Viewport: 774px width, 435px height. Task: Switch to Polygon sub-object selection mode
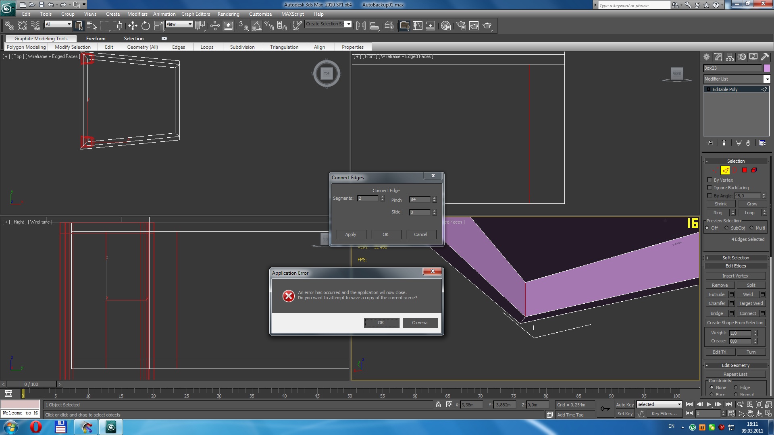click(x=745, y=170)
